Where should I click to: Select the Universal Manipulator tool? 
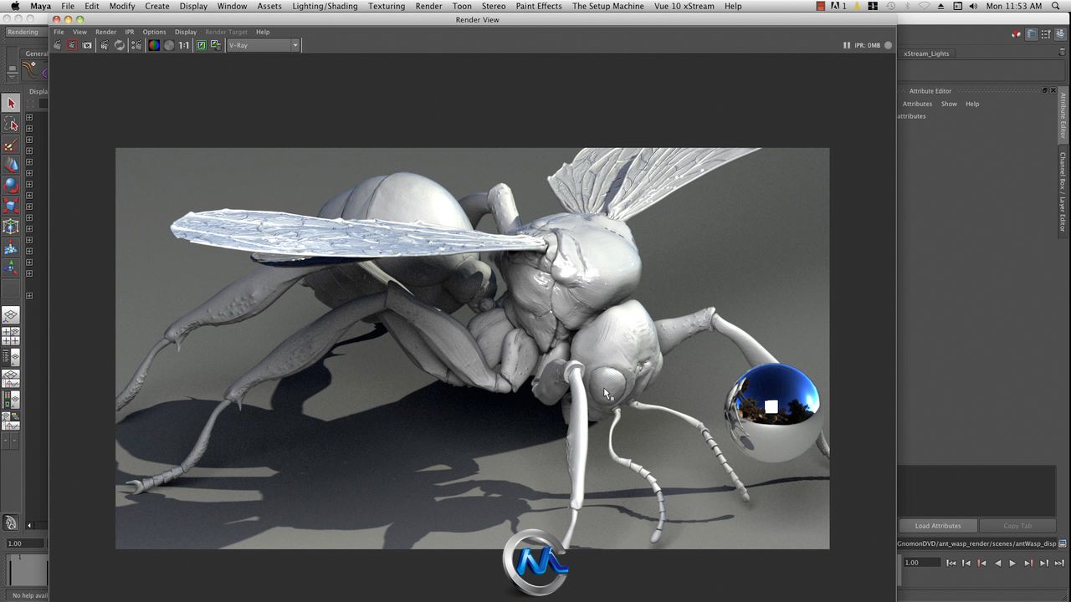tap(11, 227)
